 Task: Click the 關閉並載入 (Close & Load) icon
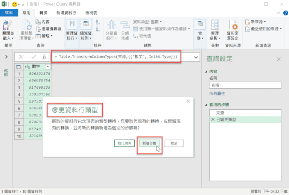[x=7, y=26]
